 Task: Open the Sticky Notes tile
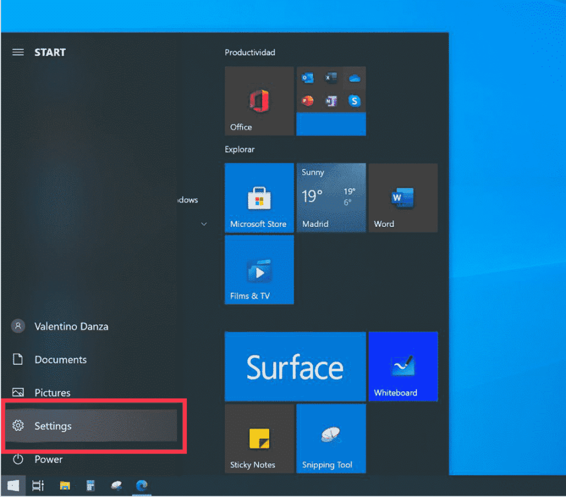coord(259,438)
